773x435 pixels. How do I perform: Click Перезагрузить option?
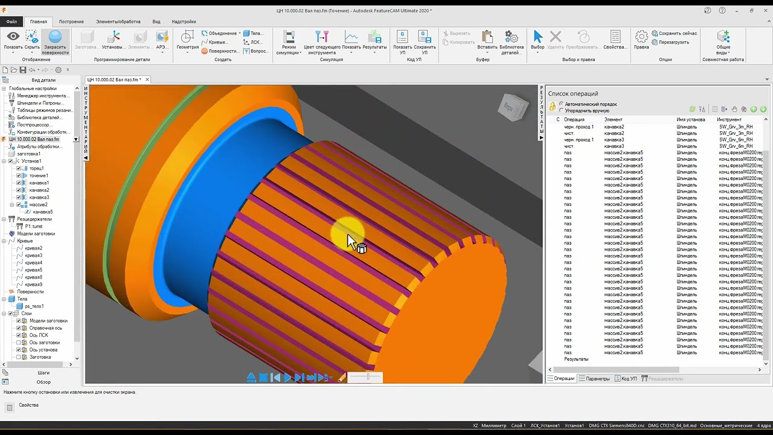click(670, 42)
